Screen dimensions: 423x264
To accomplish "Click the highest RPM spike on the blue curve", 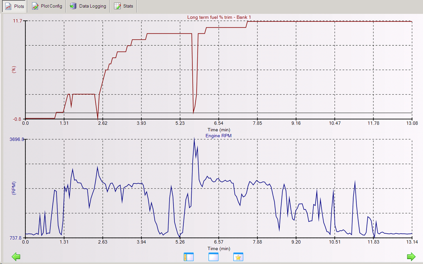I will [194, 138].
